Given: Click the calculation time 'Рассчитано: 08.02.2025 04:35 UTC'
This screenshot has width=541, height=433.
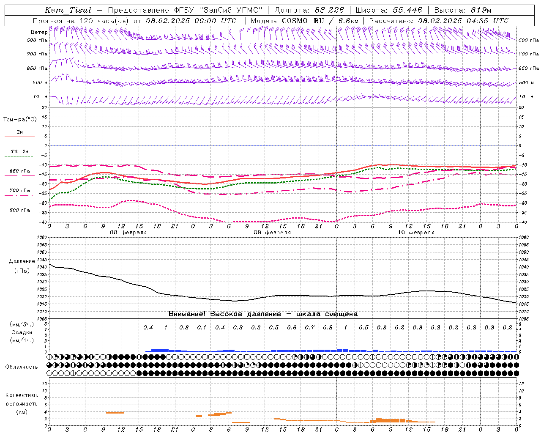Looking at the screenshot, I should [x=439, y=21].
